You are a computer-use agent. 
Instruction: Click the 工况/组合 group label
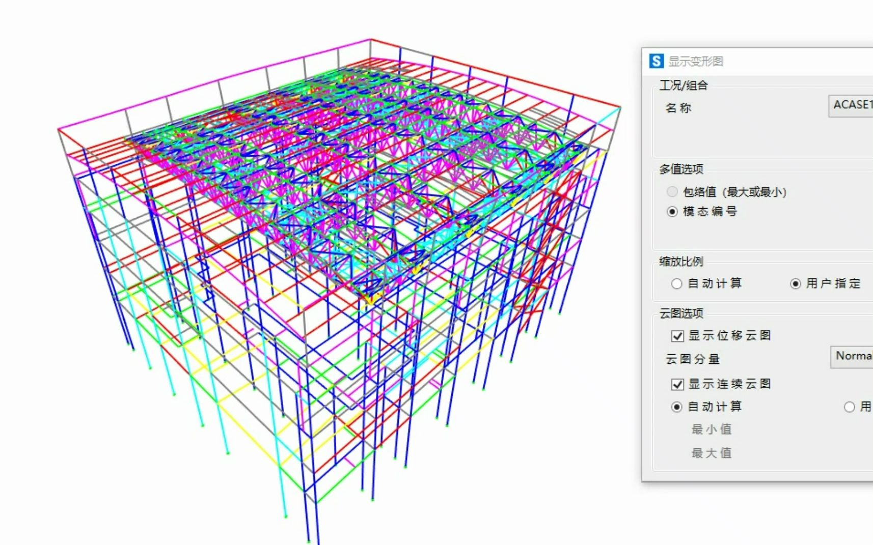684,85
